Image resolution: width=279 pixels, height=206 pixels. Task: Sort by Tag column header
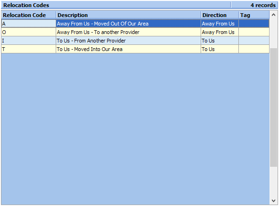(254, 15)
